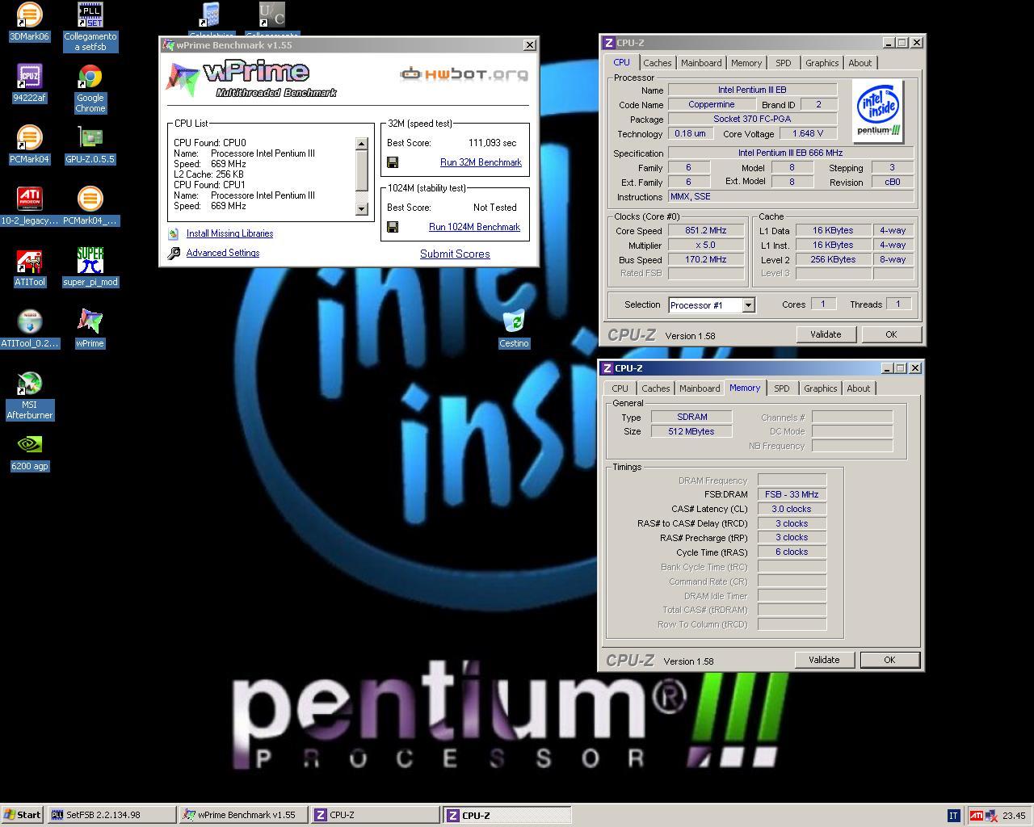Open the Collegamento a setfsb shortcut
The width and height of the screenshot is (1034, 827).
click(x=90, y=27)
